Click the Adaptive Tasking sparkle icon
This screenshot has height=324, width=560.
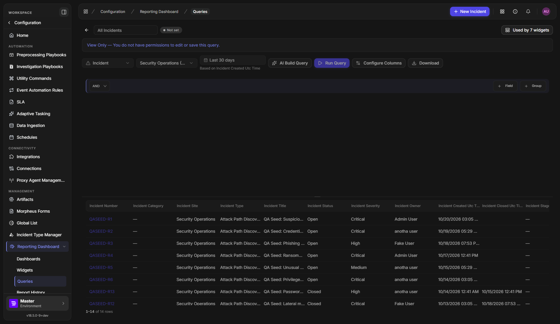point(11,114)
